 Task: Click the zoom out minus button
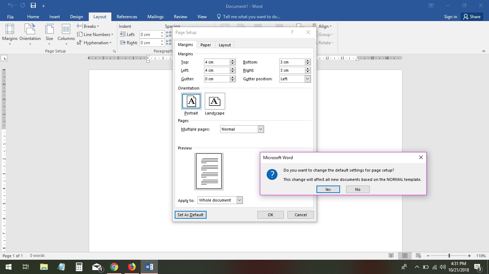428,256
